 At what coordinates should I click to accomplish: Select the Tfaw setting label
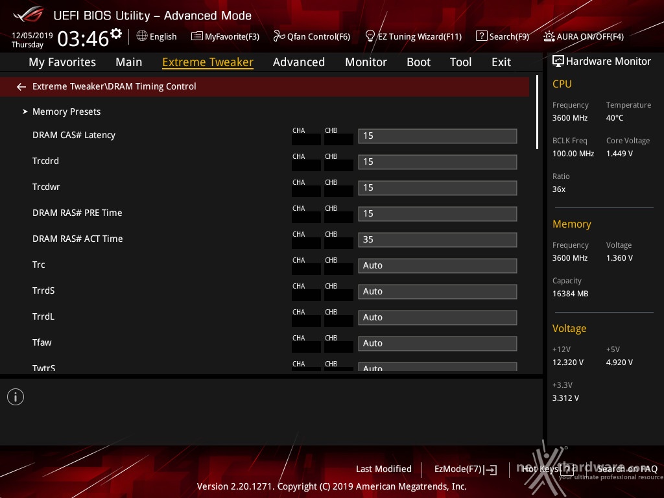(42, 342)
